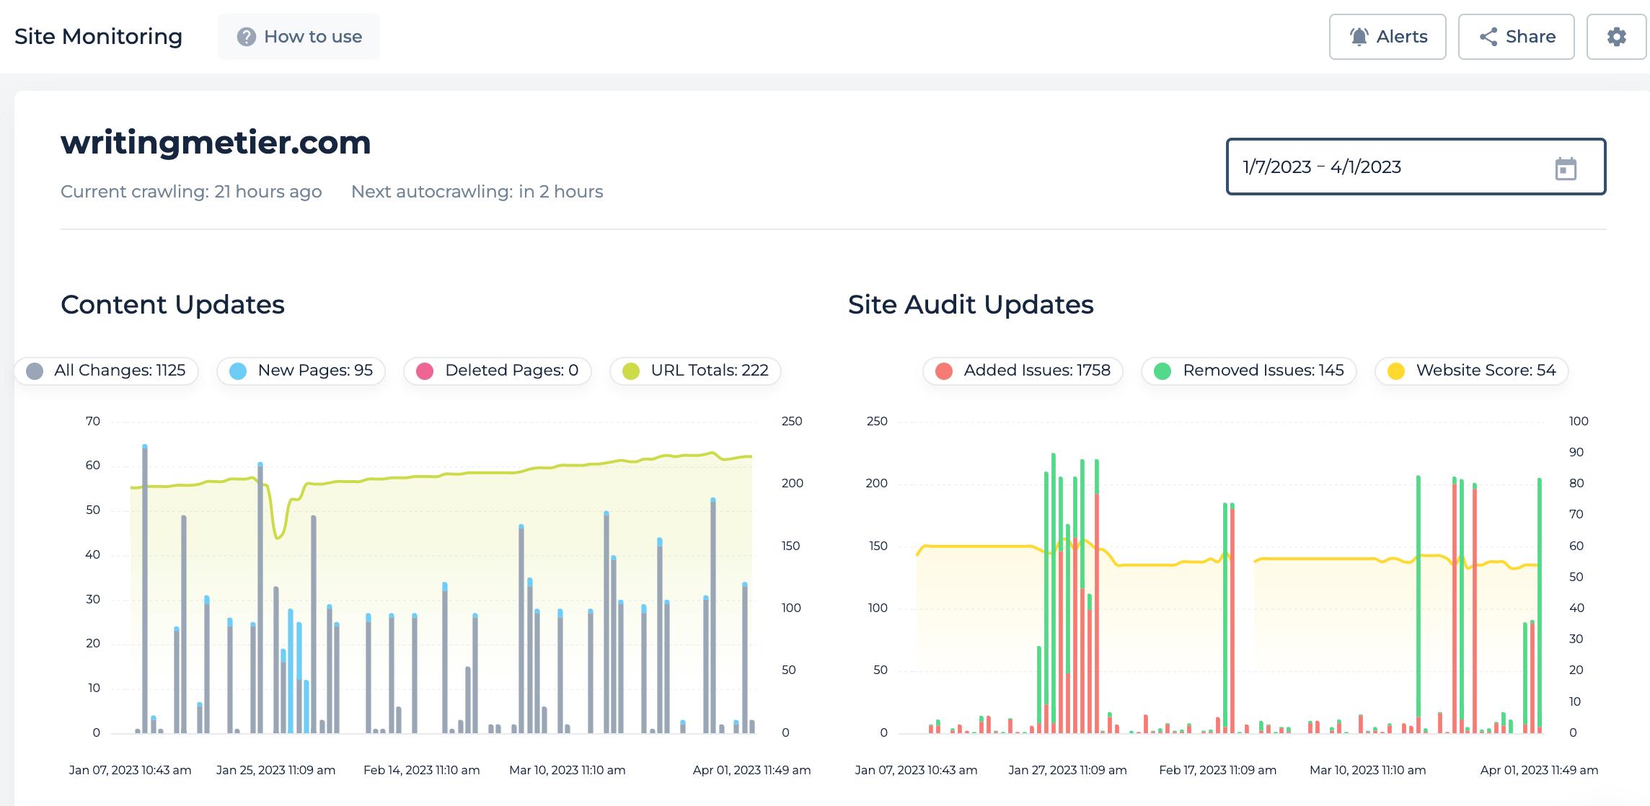Toggle the Deleted Pages: 0 legend
The height and width of the screenshot is (806, 1650).
tap(498, 371)
